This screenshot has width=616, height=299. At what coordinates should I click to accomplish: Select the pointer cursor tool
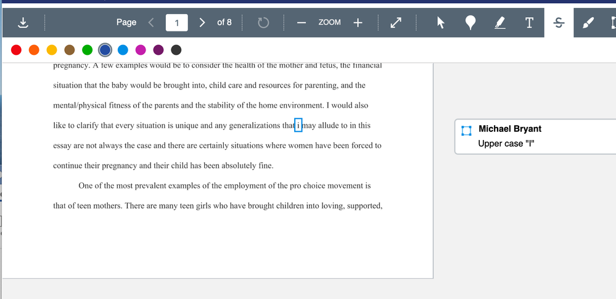tap(440, 23)
